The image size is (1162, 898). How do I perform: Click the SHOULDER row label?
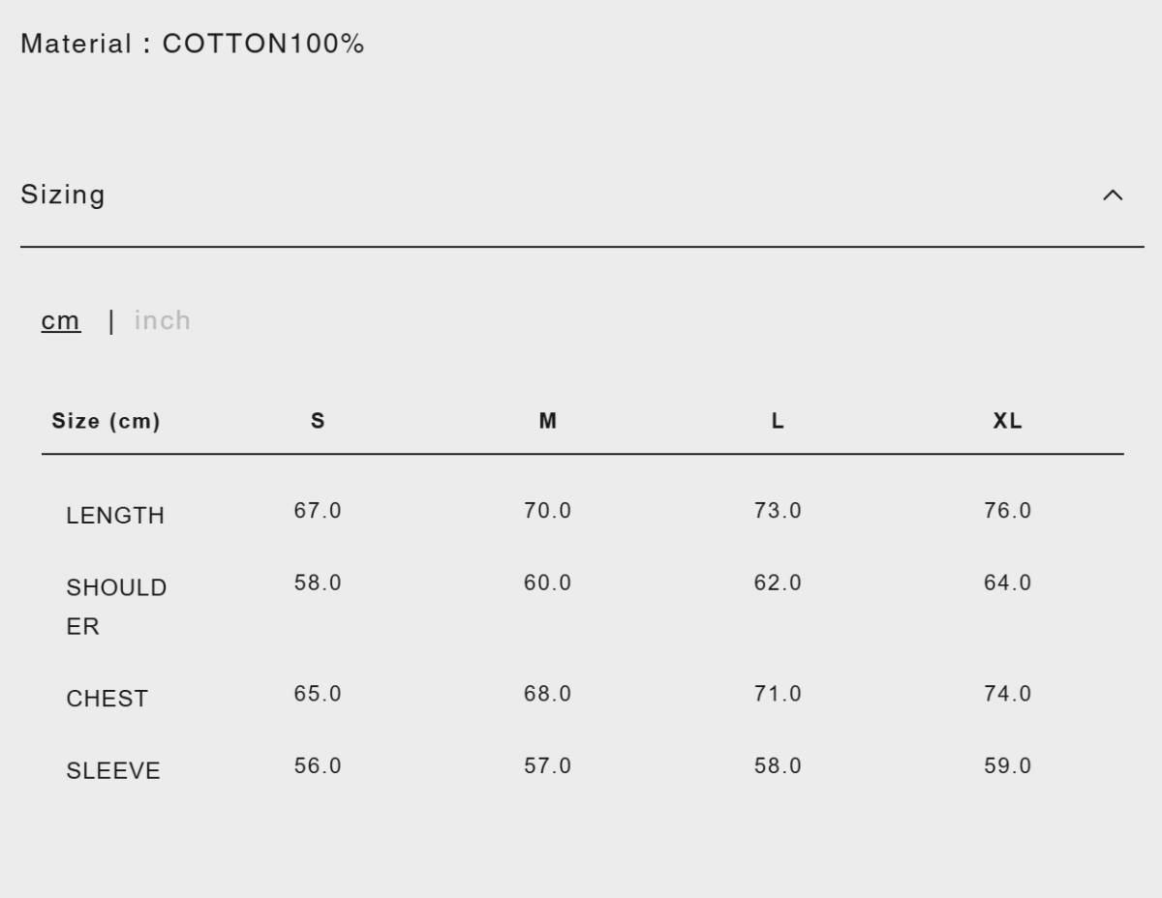115,606
